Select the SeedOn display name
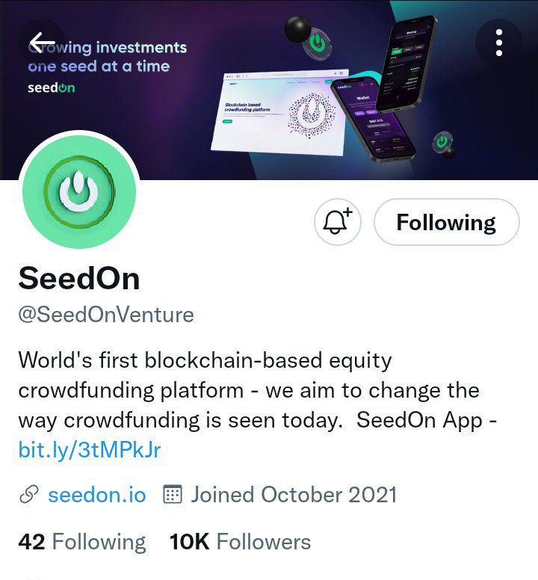The height and width of the screenshot is (580, 538). point(79,278)
